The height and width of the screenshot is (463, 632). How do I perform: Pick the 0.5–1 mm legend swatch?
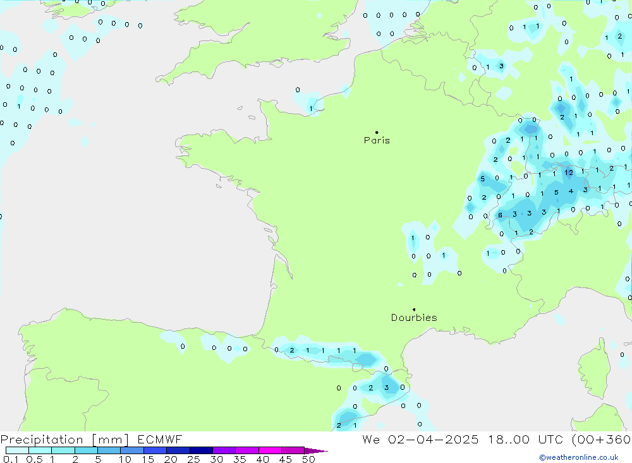(40, 450)
